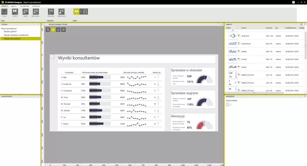Open a project with the 'otwórz' icon
Screen dimensions: 307x166
pos(15,12)
